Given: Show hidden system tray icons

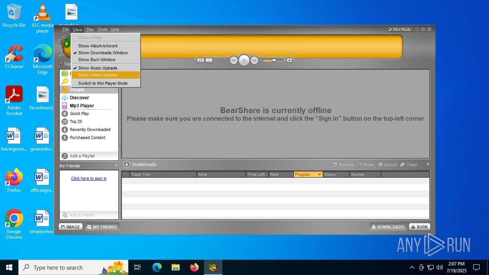Looking at the screenshot, I should pyautogui.click(x=412, y=267).
